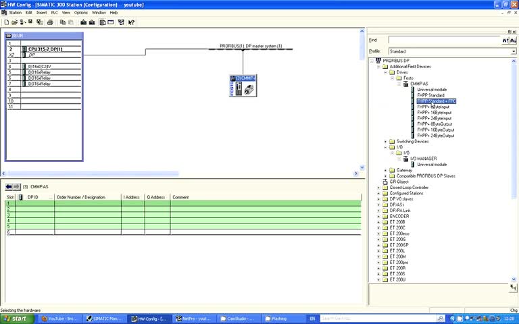Switch to CamStudio taskbar button

click(x=239, y=319)
